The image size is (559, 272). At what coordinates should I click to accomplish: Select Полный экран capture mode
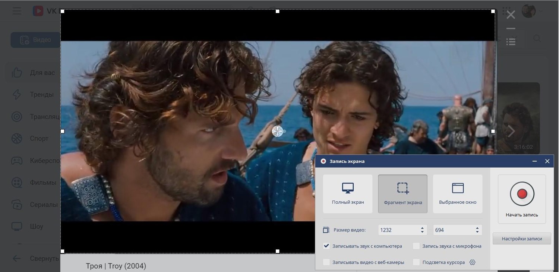(348, 194)
